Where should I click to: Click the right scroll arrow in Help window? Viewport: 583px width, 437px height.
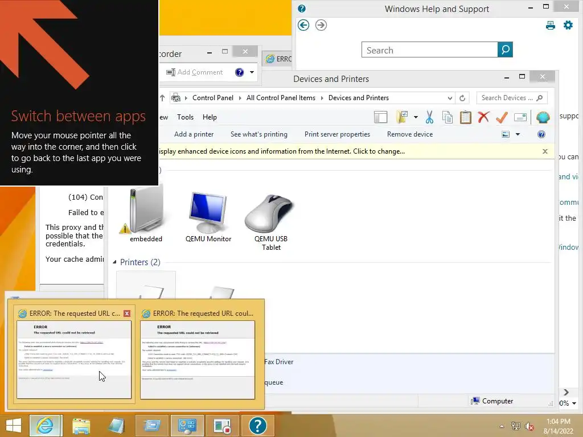pyautogui.click(x=566, y=393)
